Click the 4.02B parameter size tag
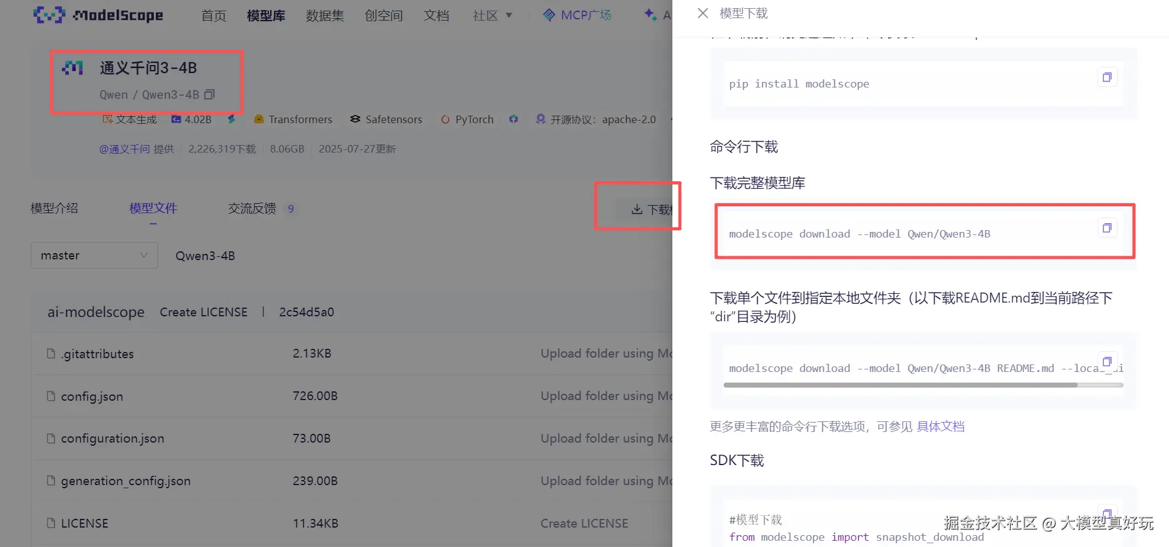Image resolution: width=1169 pixels, height=547 pixels. click(191, 119)
